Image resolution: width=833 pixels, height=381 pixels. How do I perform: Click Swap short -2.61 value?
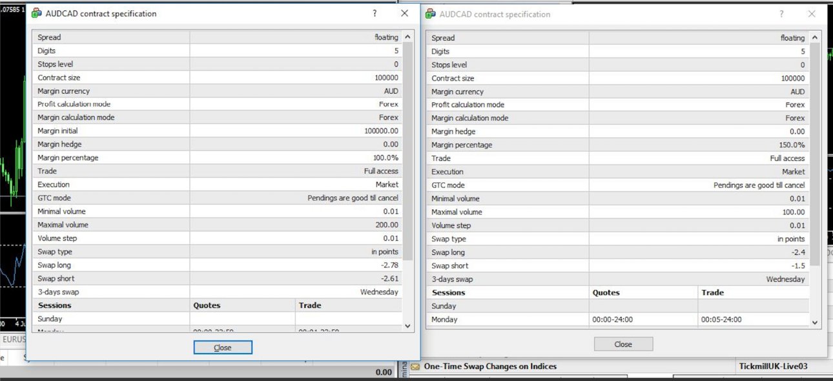[x=389, y=279]
